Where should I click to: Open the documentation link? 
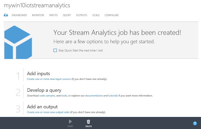[94, 95]
